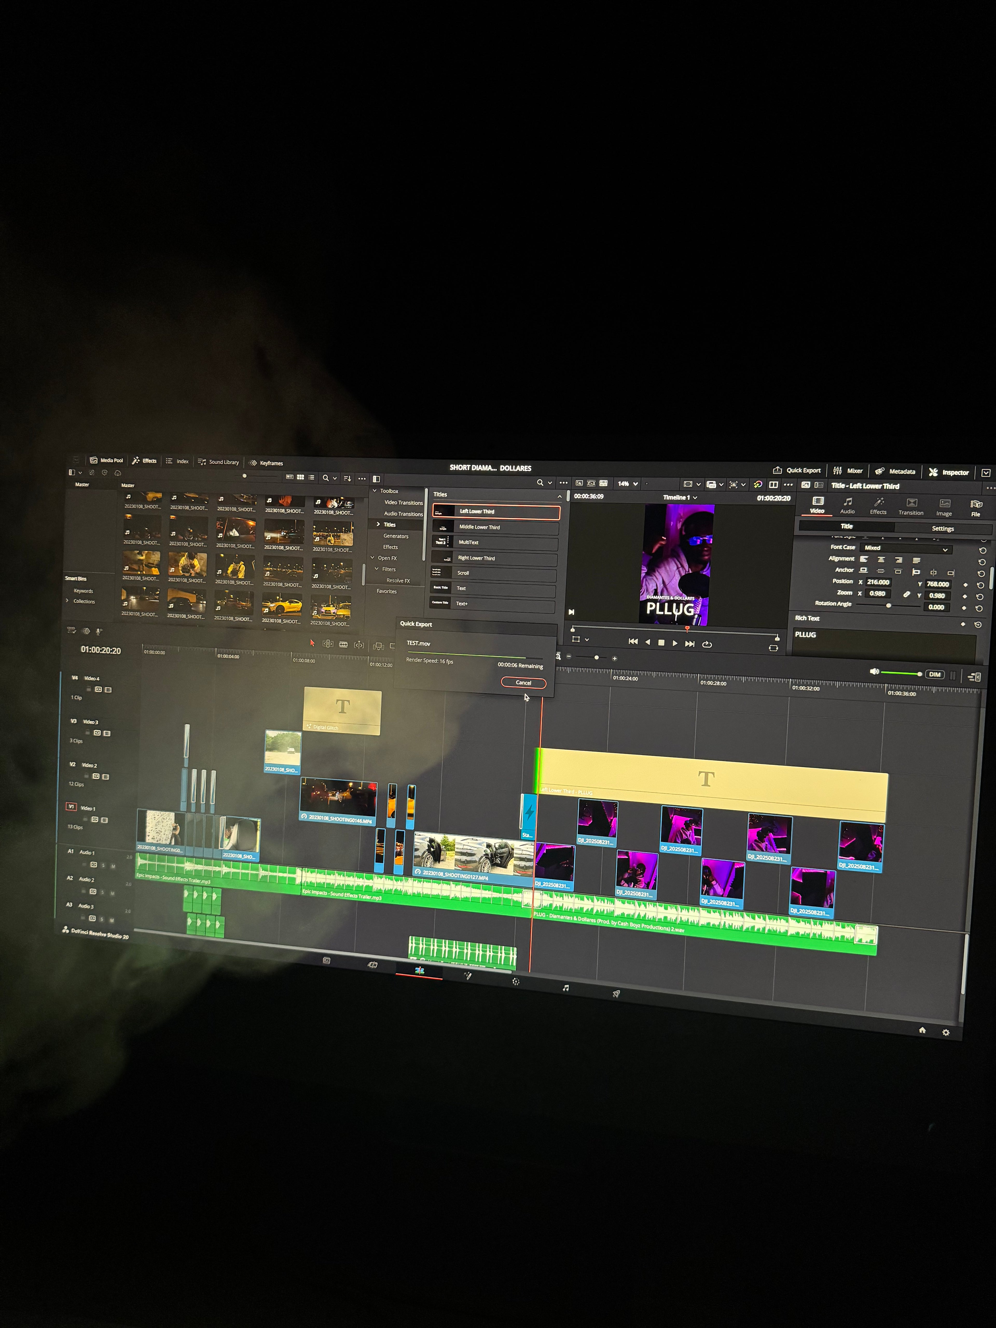Select the blade edit mode tool
The image size is (996, 1328).
click(x=343, y=644)
